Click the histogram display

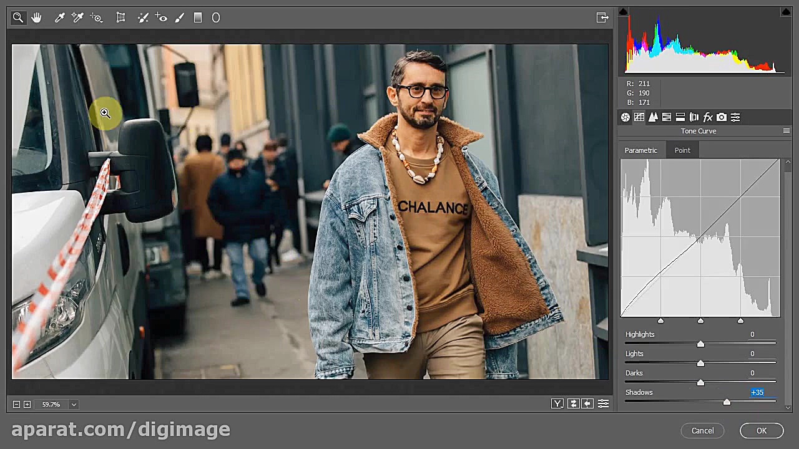704,42
